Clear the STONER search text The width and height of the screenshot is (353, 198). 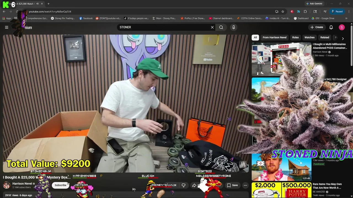coord(212,27)
